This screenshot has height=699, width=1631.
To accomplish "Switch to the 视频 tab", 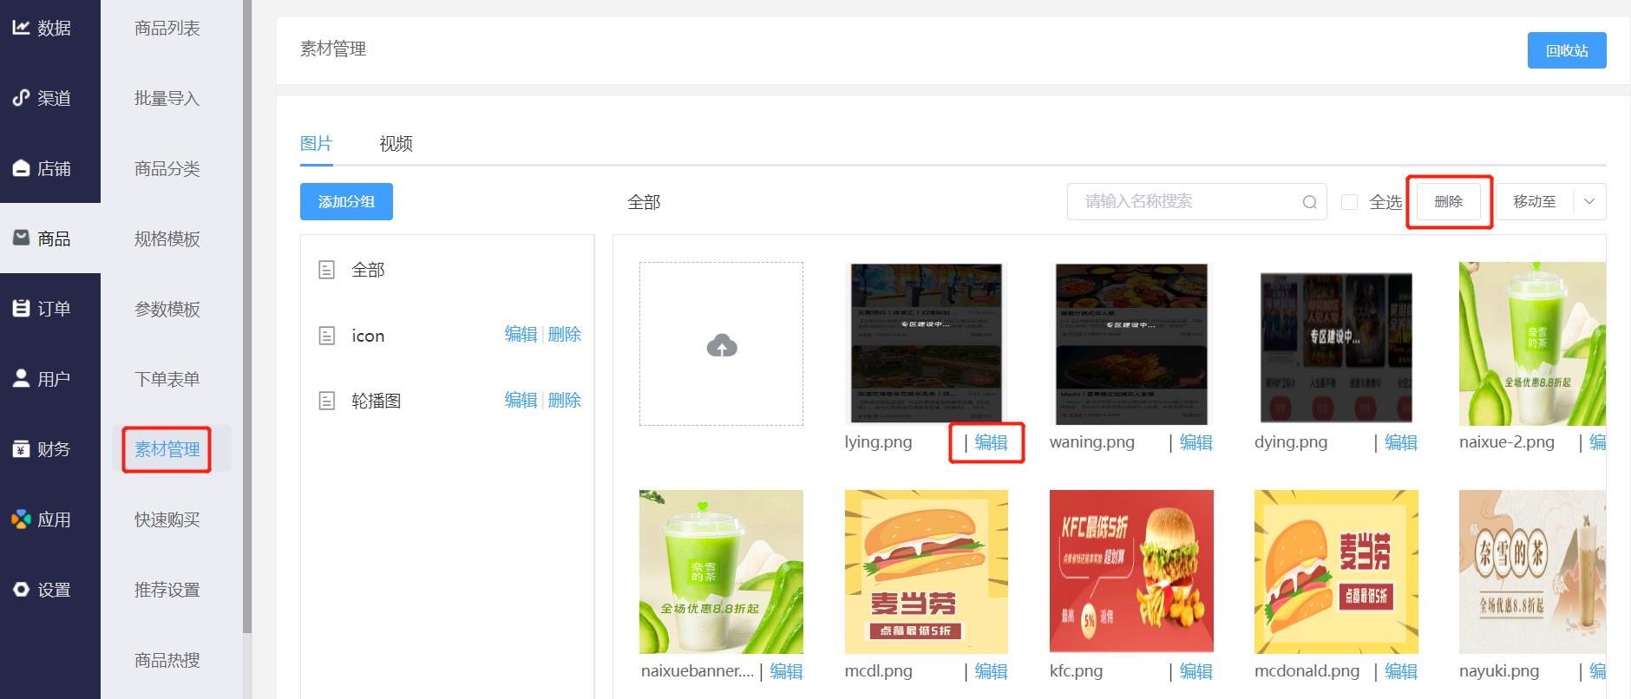I will pyautogui.click(x=396, y=143).
